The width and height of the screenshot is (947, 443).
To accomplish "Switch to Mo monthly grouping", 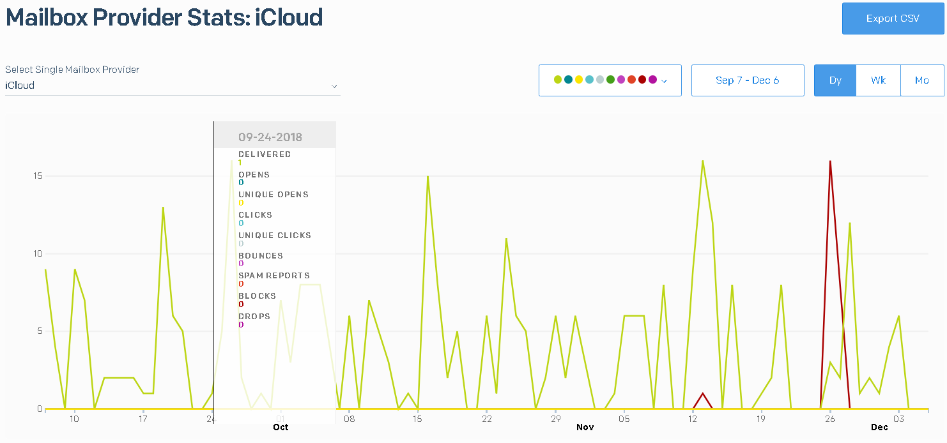I will coord(922,80).
